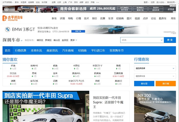Click the BMW 3系GT banner car image
This screenshot has width=179, height=122.
click(116, 29)
